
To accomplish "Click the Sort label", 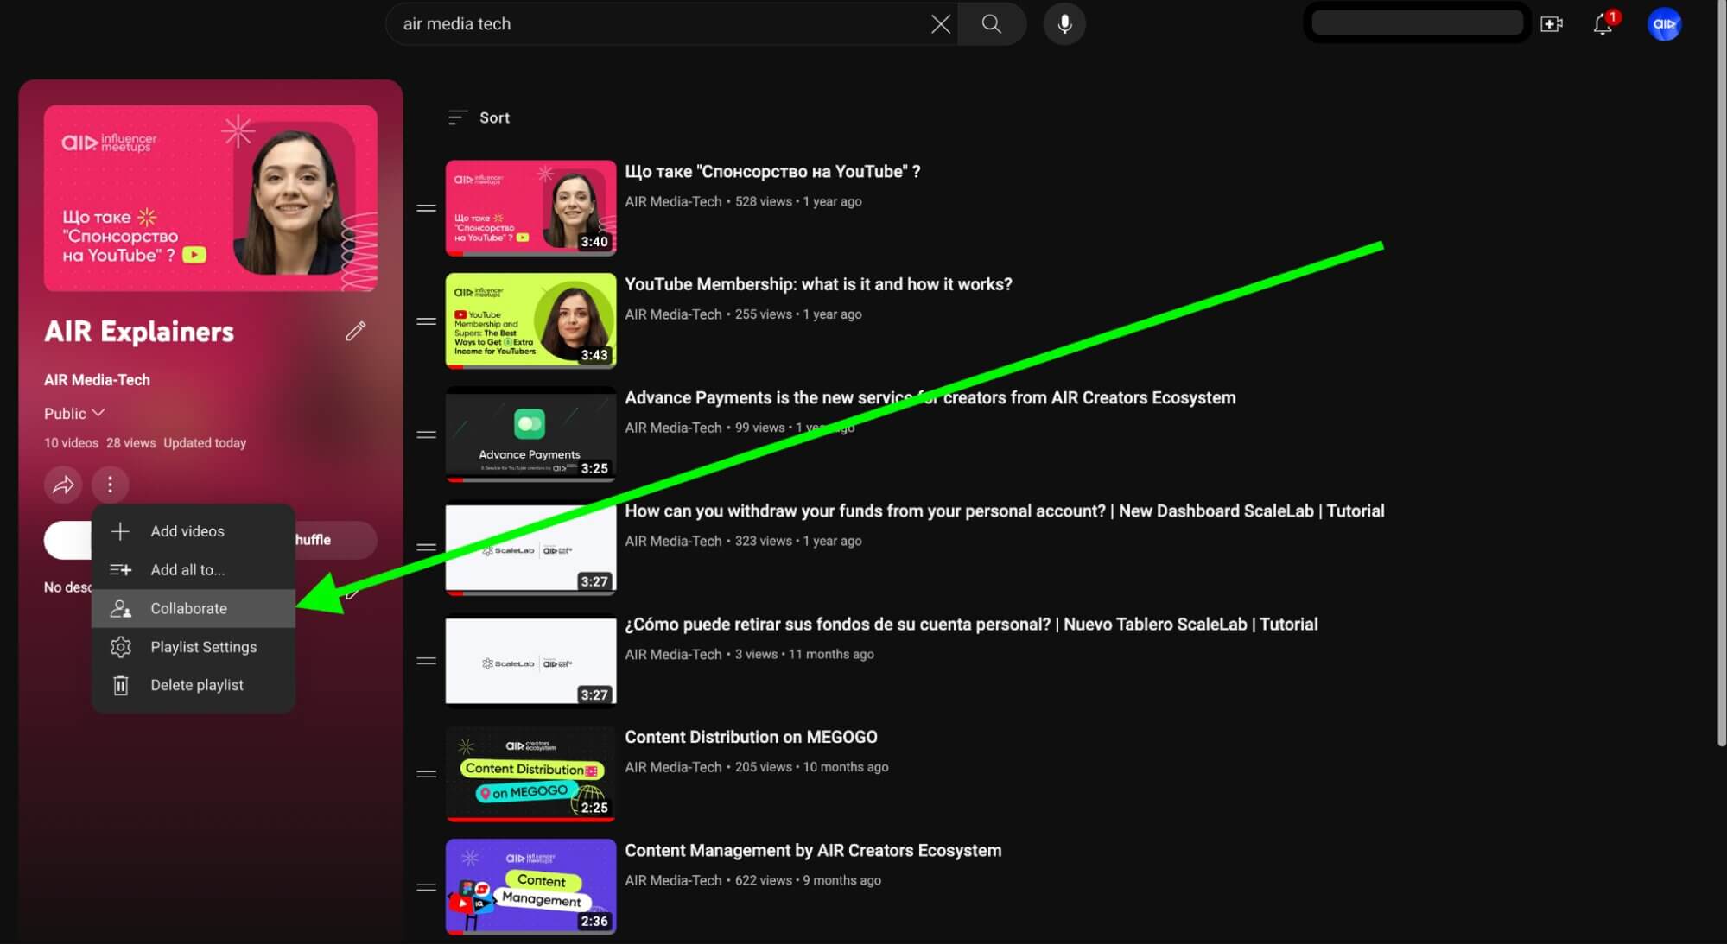I will (x=494, y=117).
